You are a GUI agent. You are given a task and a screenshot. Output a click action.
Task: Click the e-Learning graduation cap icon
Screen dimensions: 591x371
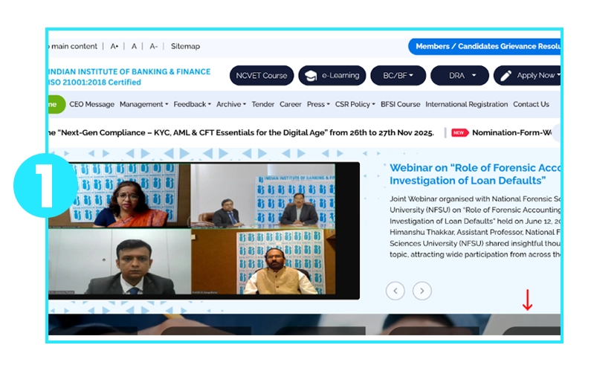click(x=311, y=76)
